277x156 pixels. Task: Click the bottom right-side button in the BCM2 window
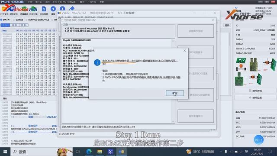(196, 116)
